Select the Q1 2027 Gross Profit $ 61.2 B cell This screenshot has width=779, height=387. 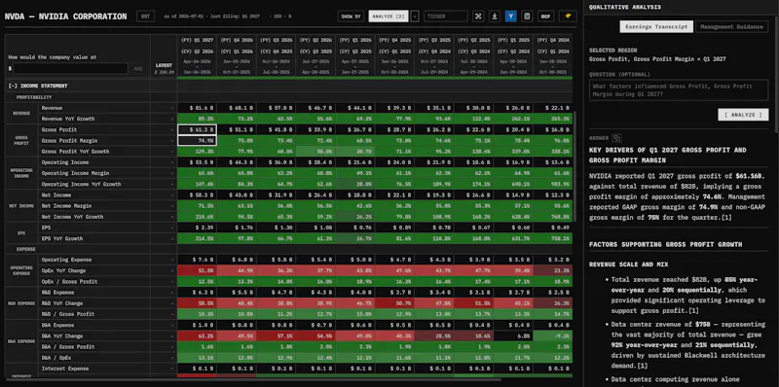click(x=198, y=129)
